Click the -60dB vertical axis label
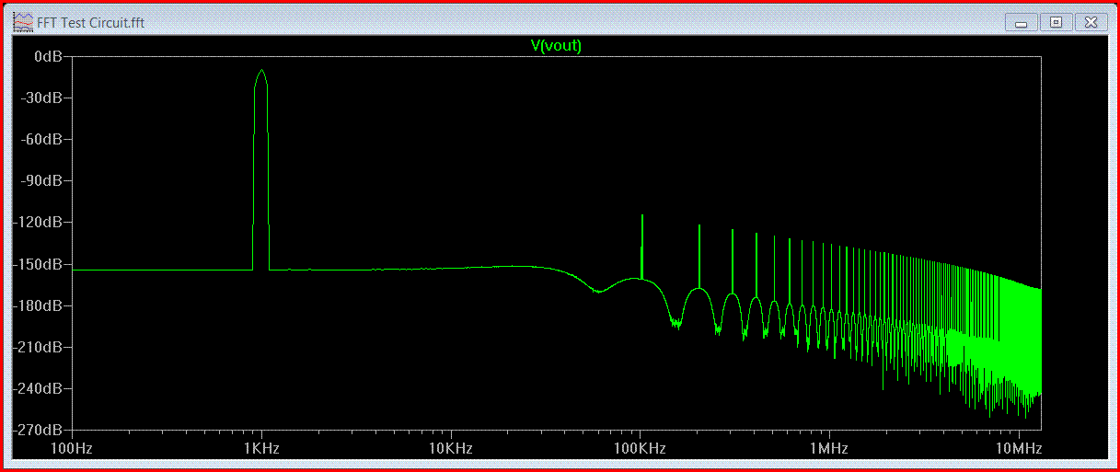The width and height of the screenshot is (1120, 472). click(43, 140)
